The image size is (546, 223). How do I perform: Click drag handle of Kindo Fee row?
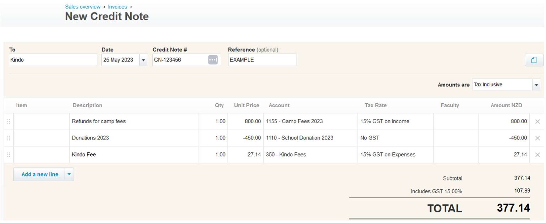9,155
